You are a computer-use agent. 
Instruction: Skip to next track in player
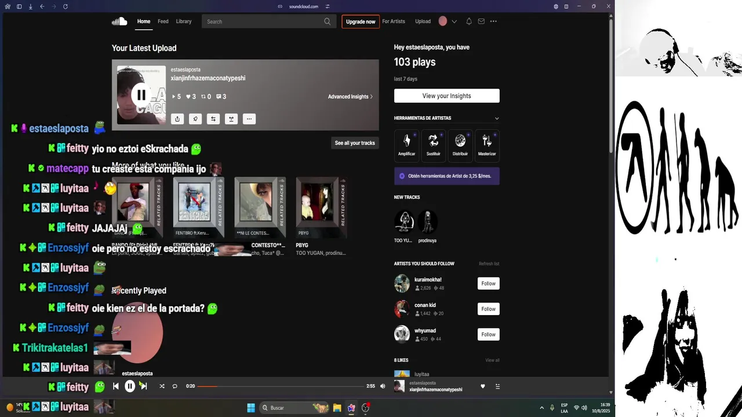[x=144, y=386]
